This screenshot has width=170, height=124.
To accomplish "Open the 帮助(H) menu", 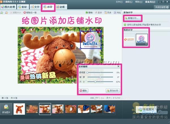I will pyautogui.click(x=139, y=2).
